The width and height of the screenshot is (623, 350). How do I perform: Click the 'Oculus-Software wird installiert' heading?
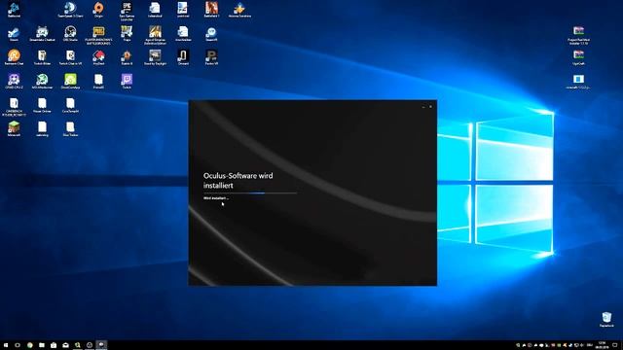(x=238, y=181)
